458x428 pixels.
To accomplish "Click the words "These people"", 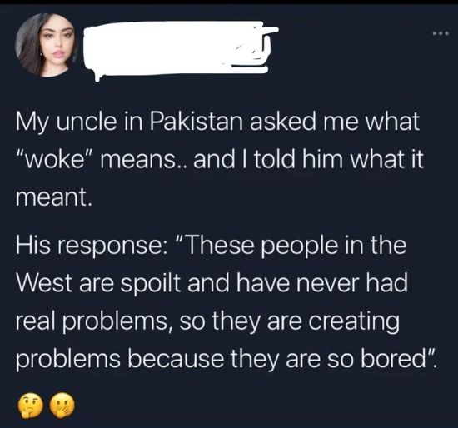I will (256, 246).
